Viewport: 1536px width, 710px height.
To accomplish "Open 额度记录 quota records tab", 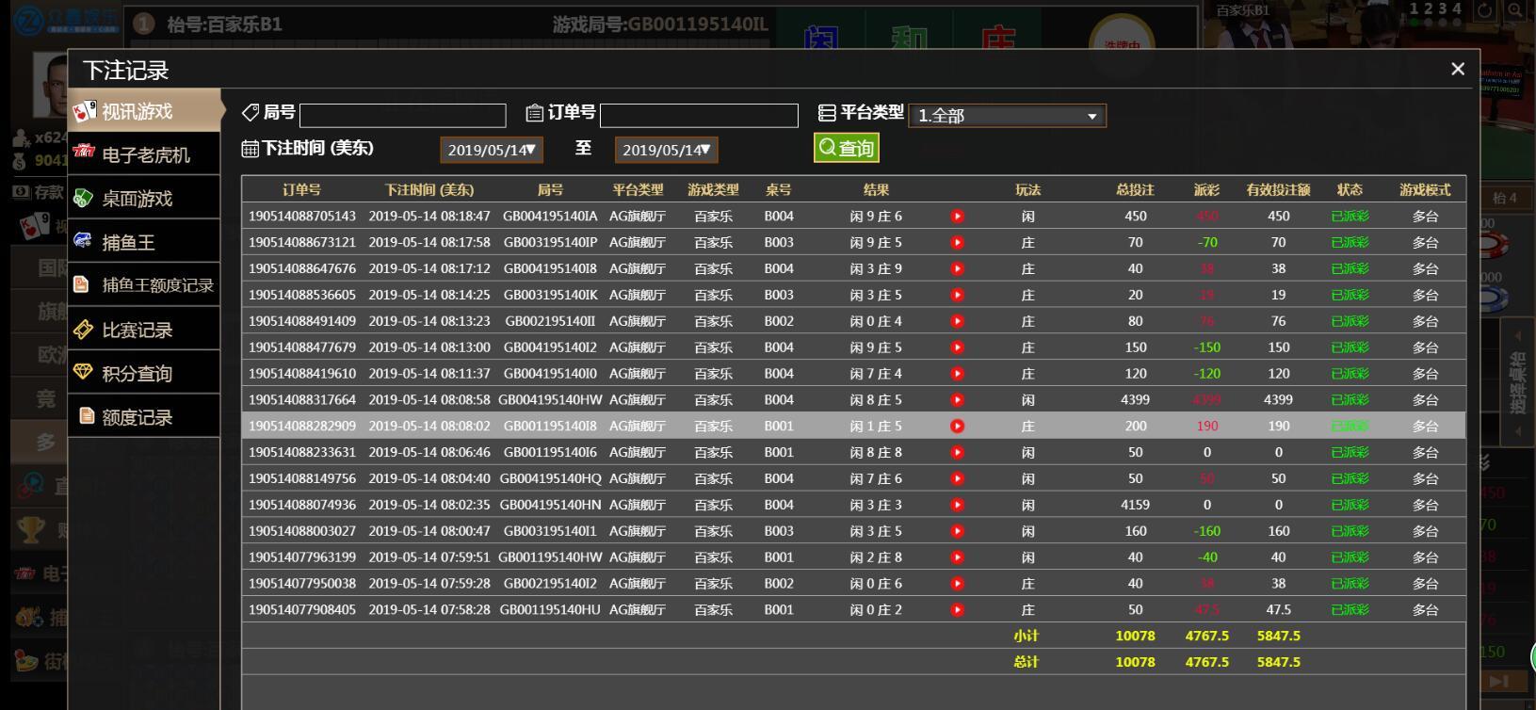I will coord(144,416).
